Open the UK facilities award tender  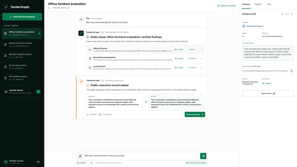[22, 78]
